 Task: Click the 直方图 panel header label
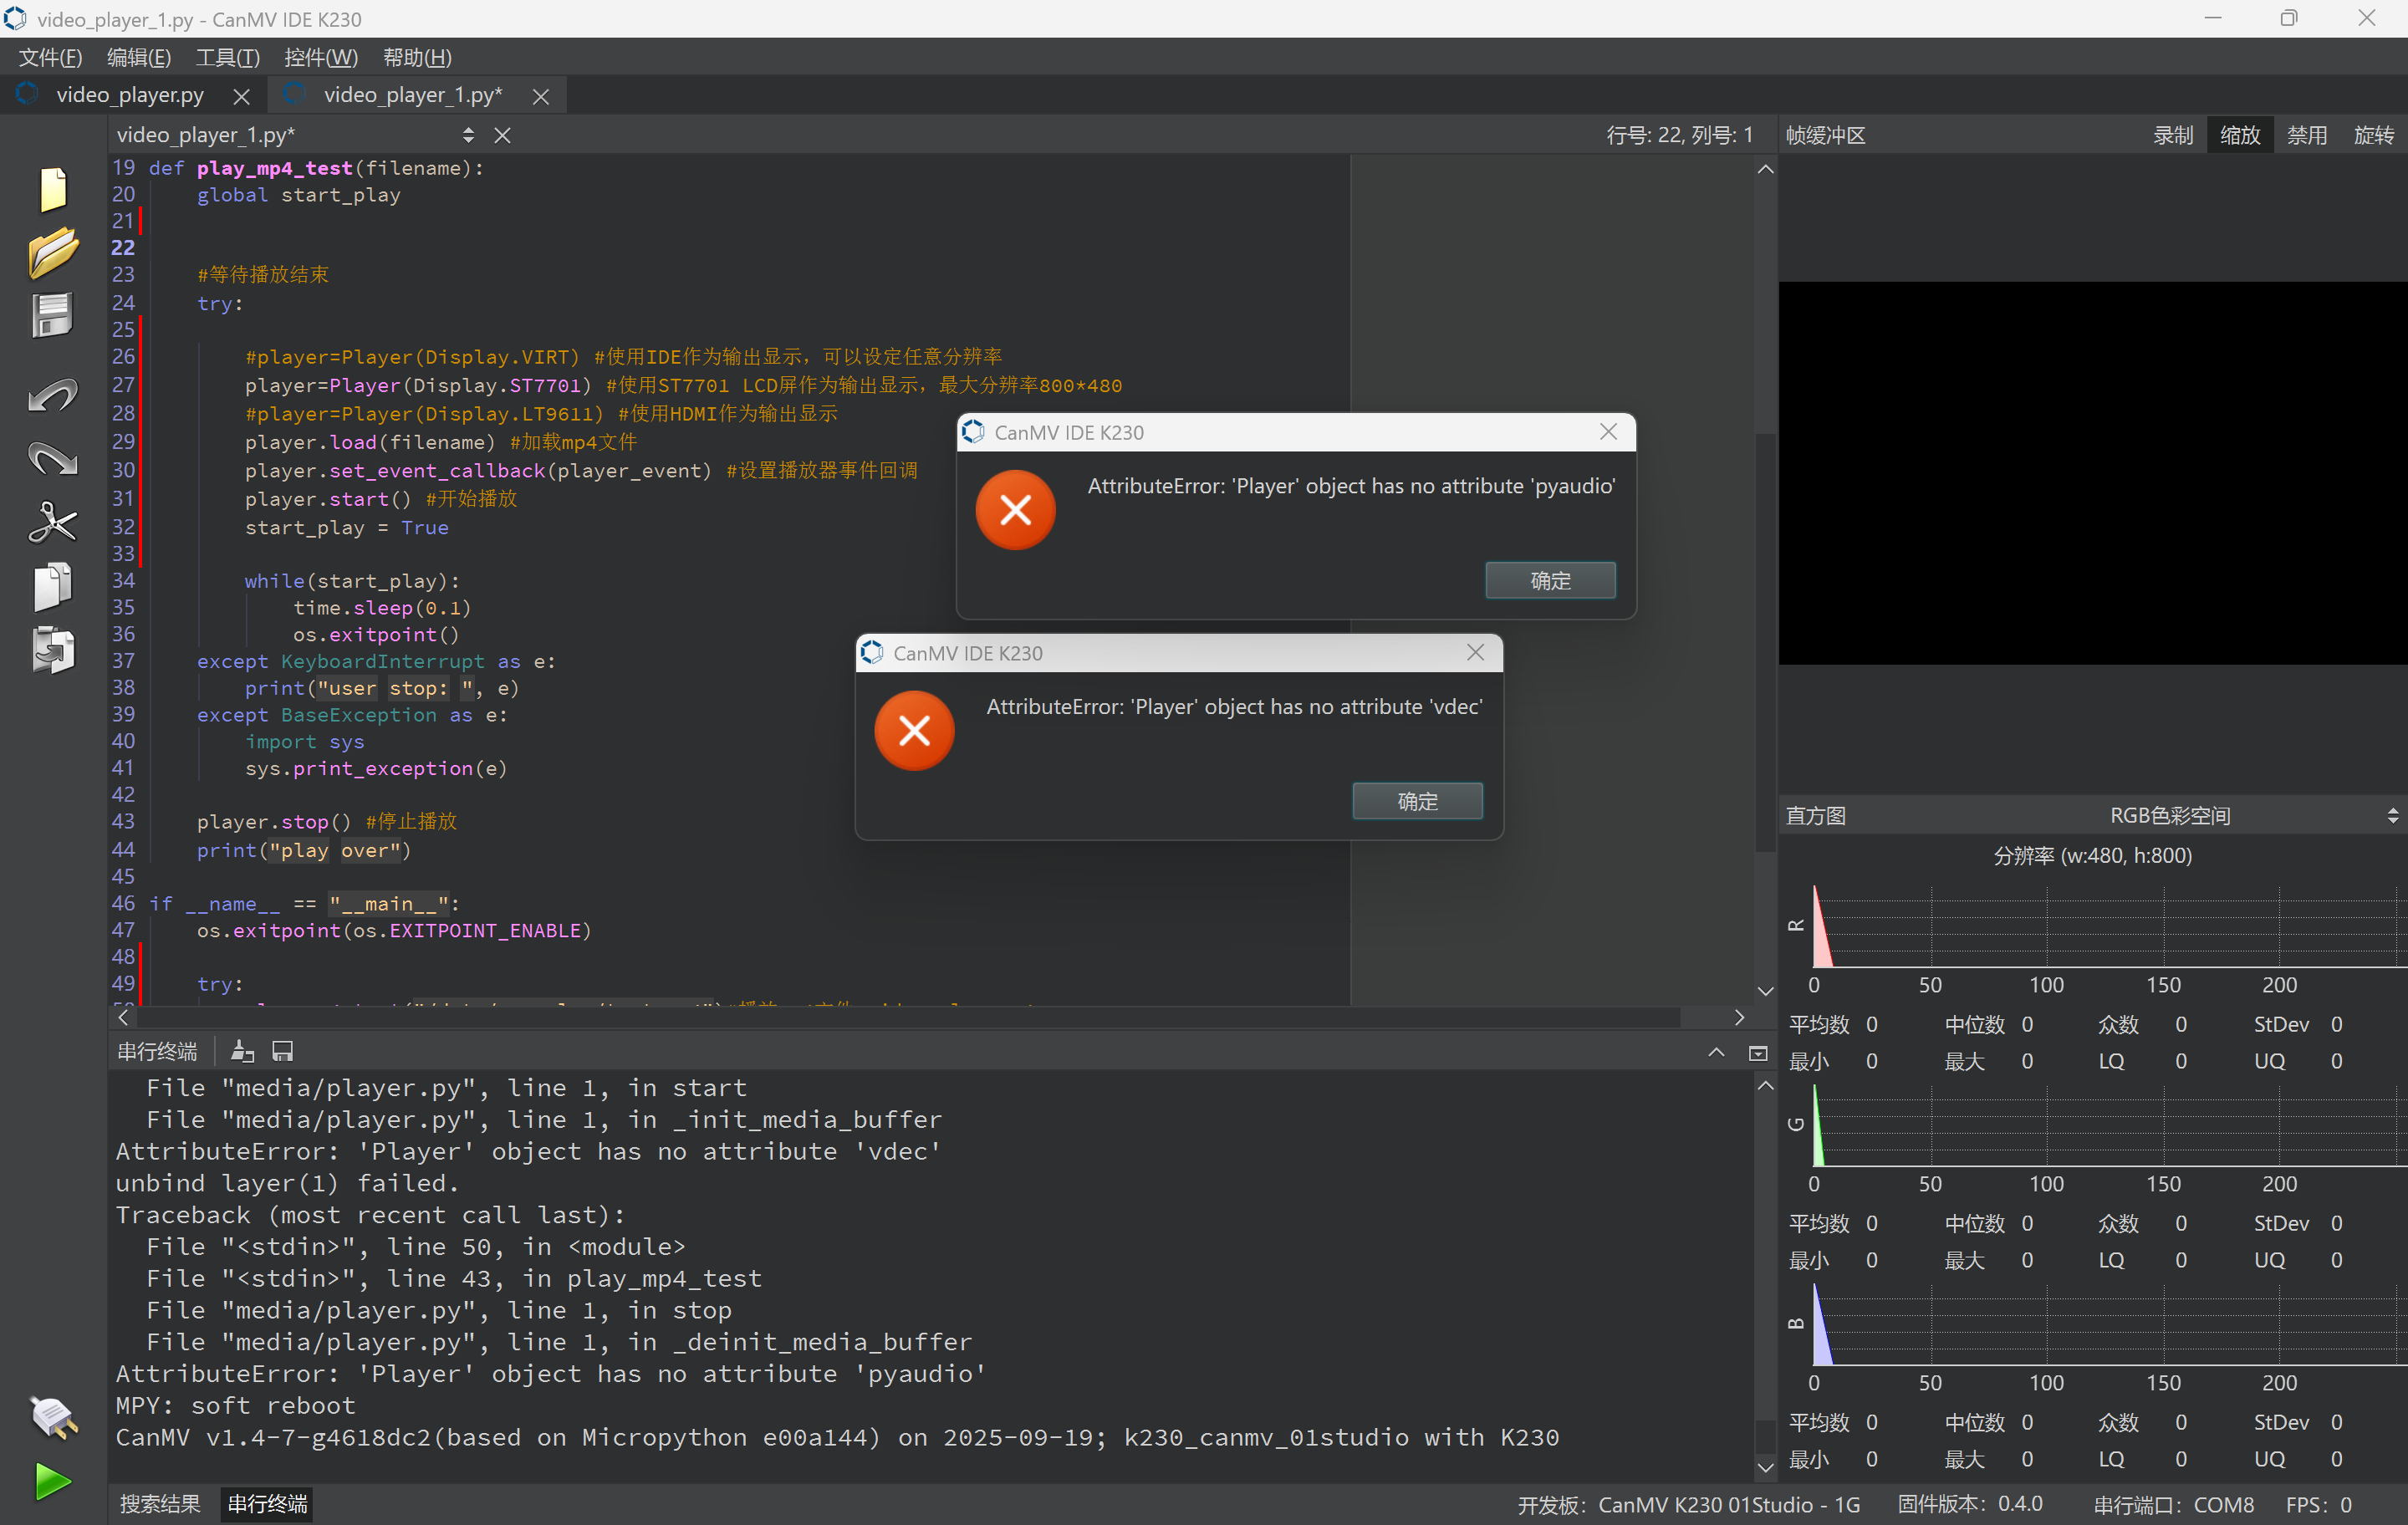pyautogui.click(x=1816, y=816)
